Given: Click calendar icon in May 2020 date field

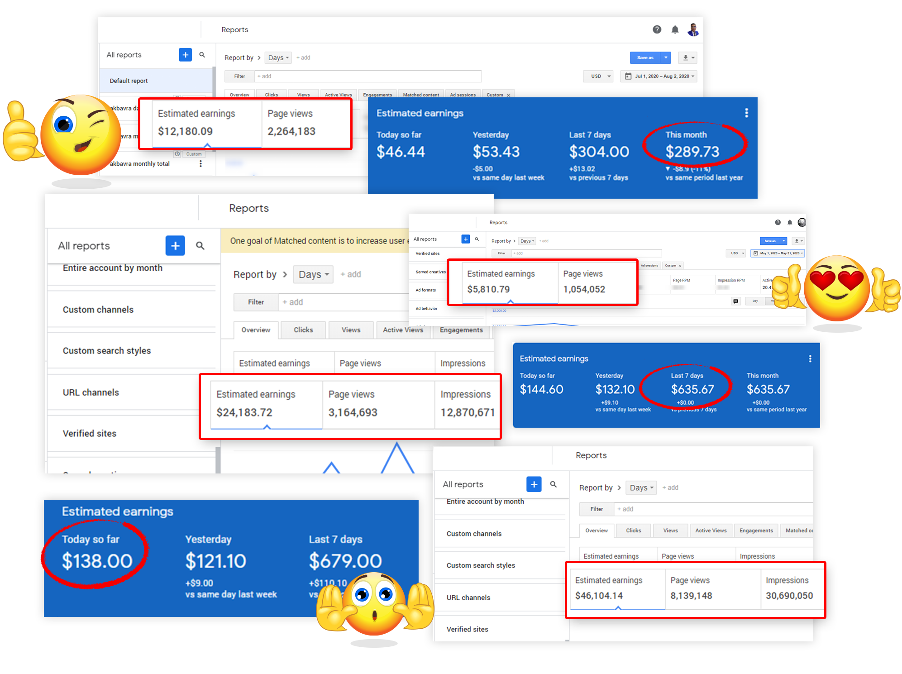Looking at the screenshot, I should point(755,253).
